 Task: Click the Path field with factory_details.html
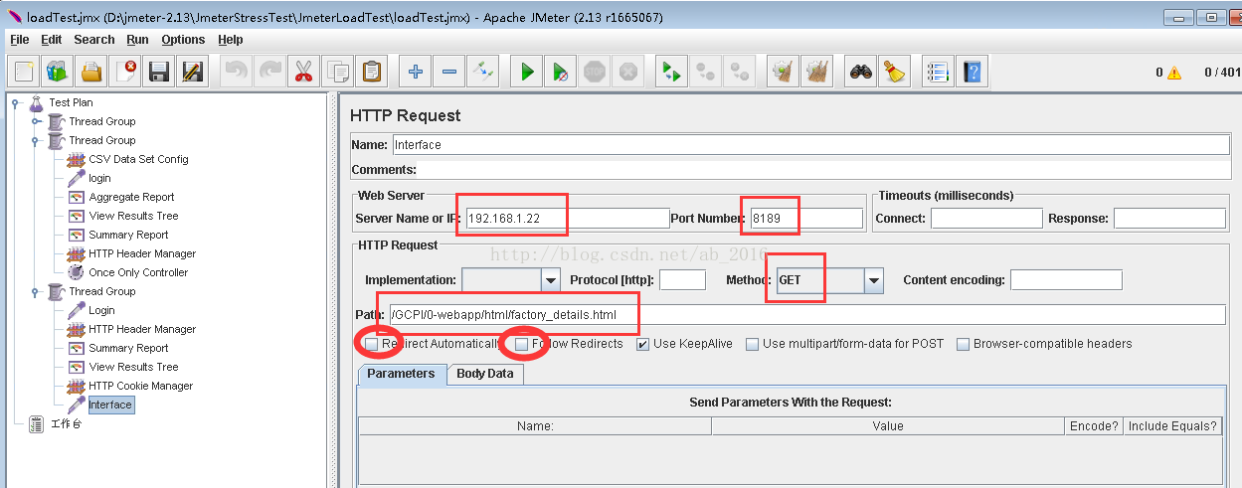(807, 314)
